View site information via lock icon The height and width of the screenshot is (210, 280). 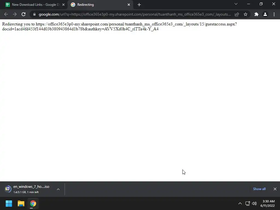(x=34, y=14)
